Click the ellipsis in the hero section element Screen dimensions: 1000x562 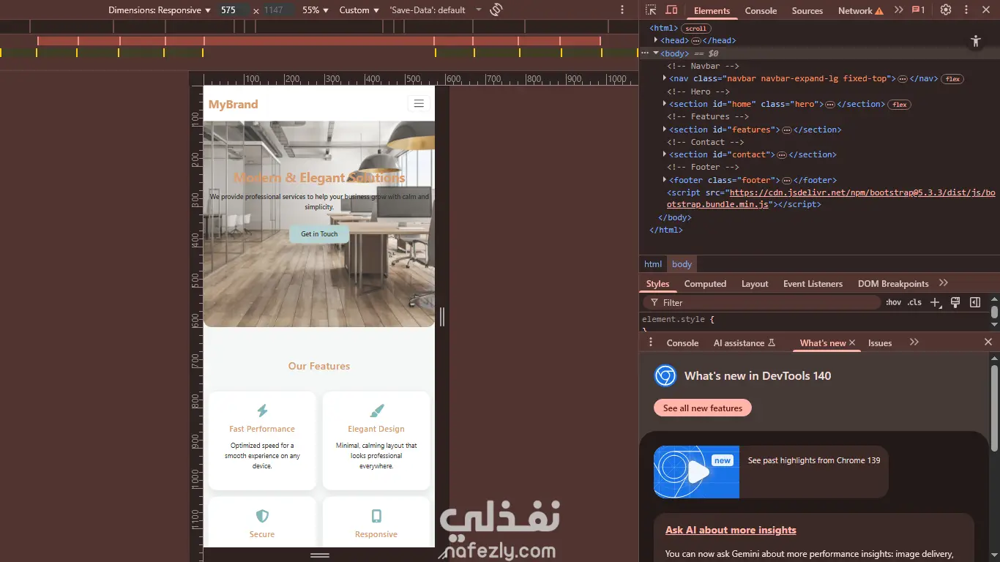(831, 105)
